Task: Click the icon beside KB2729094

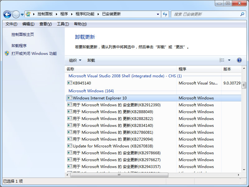Action: tap(69, 139)
